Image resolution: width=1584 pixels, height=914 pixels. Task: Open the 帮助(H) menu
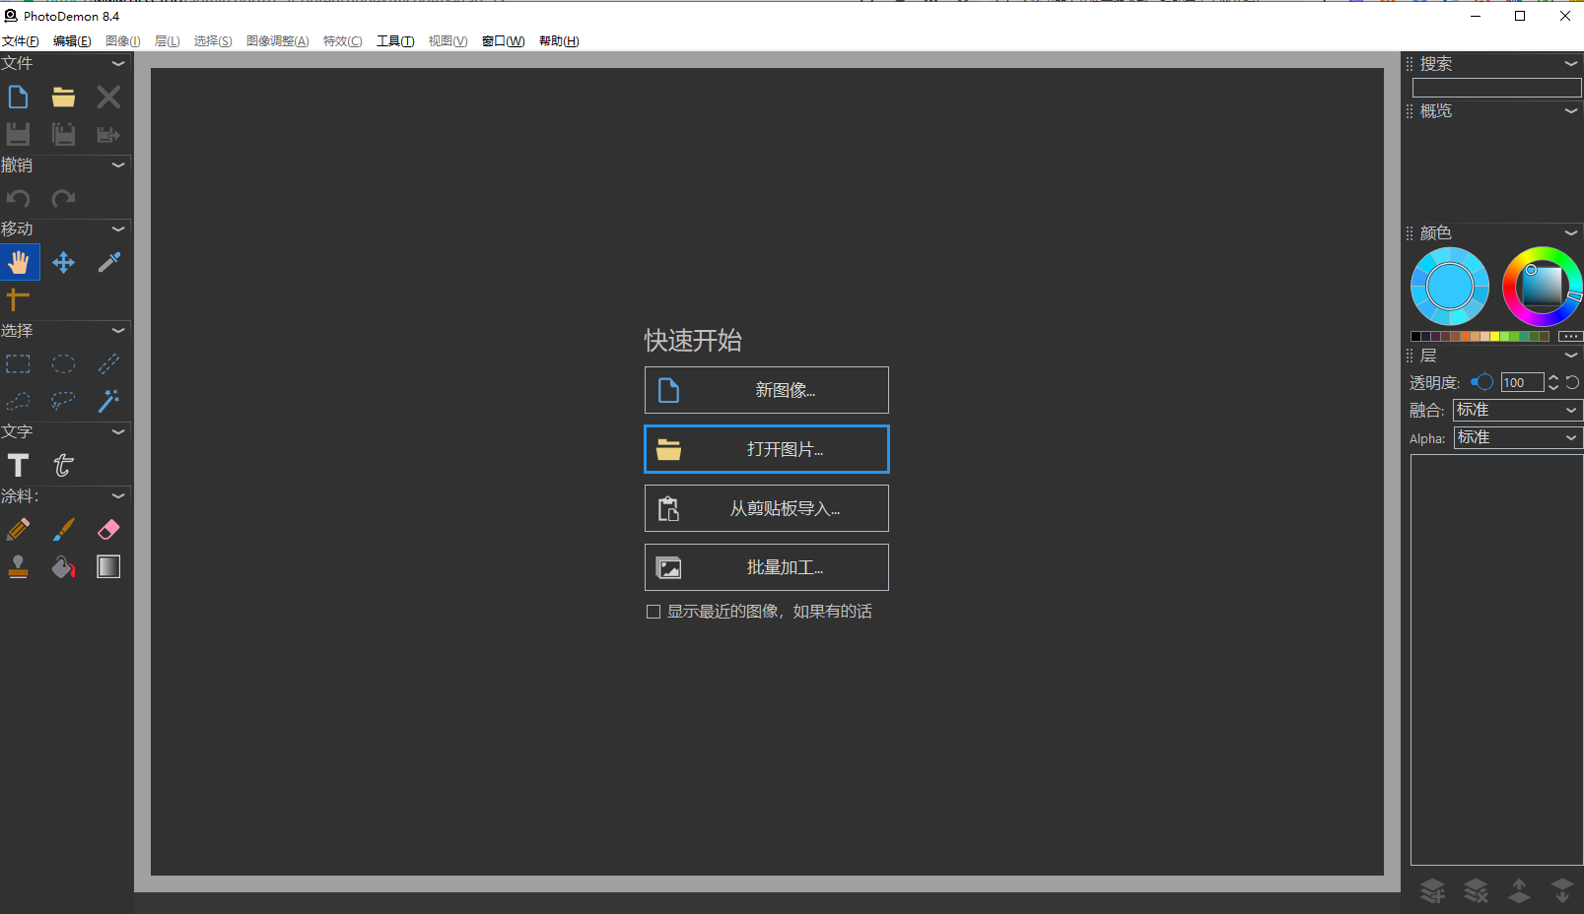coord(559,41)
